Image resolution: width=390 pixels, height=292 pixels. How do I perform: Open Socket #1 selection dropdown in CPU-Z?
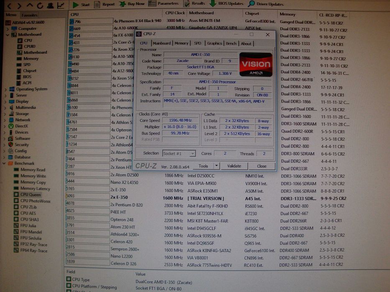[179, 154]
